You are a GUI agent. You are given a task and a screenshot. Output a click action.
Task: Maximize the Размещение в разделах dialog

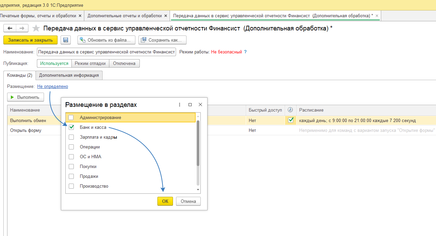click(190, 105)
